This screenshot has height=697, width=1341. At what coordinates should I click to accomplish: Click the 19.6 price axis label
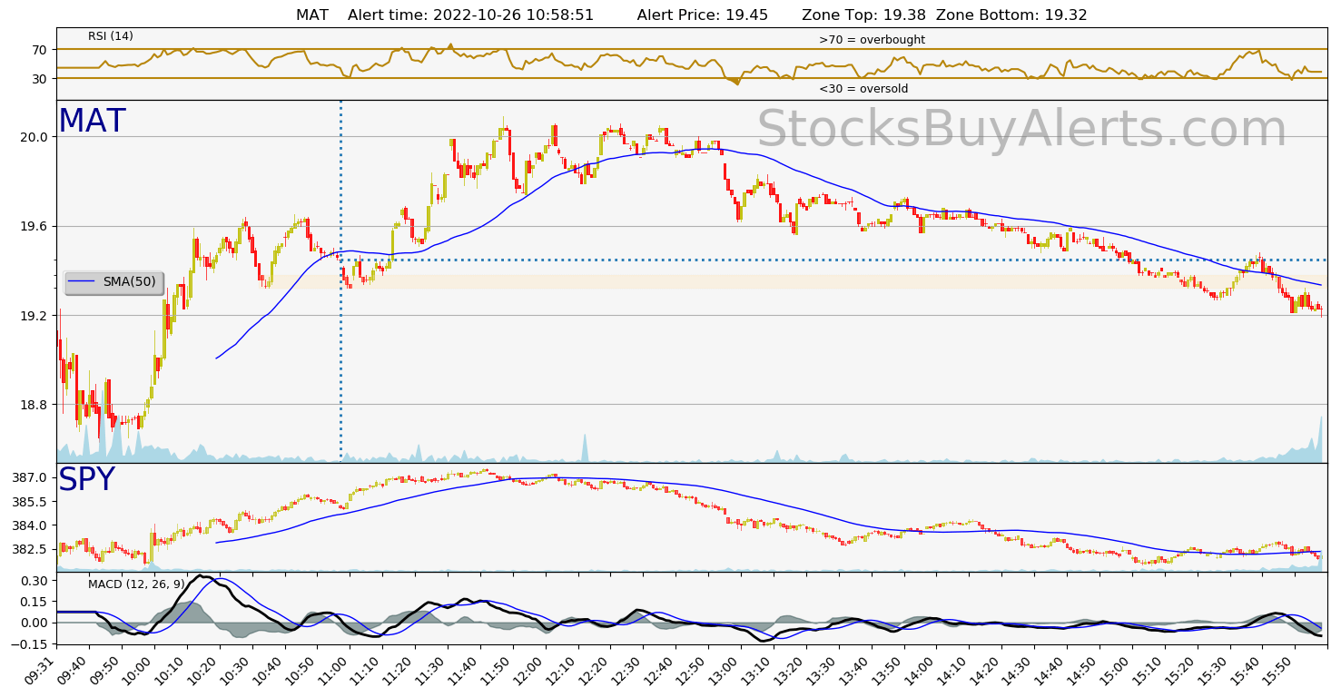(x=35, y=226)
